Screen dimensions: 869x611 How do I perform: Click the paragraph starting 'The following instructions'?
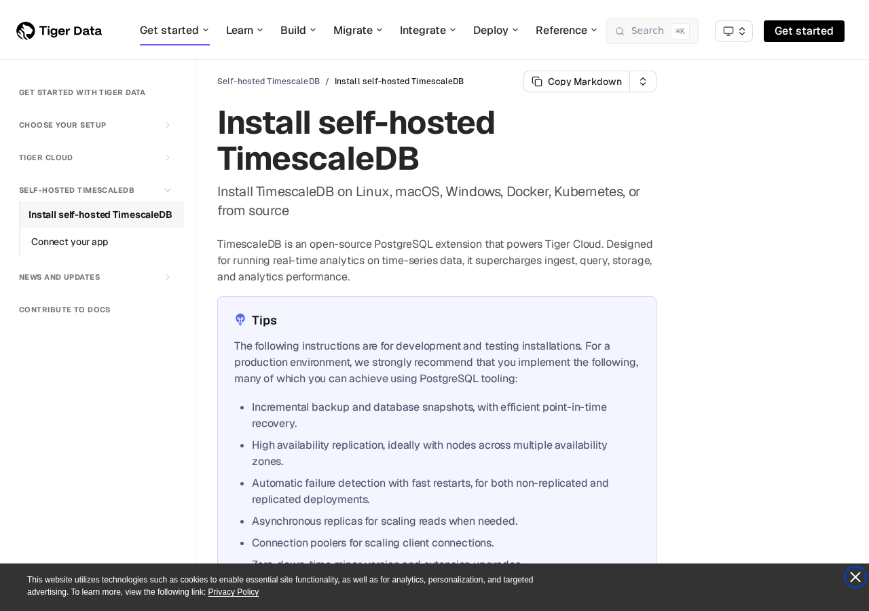(437, 363)
